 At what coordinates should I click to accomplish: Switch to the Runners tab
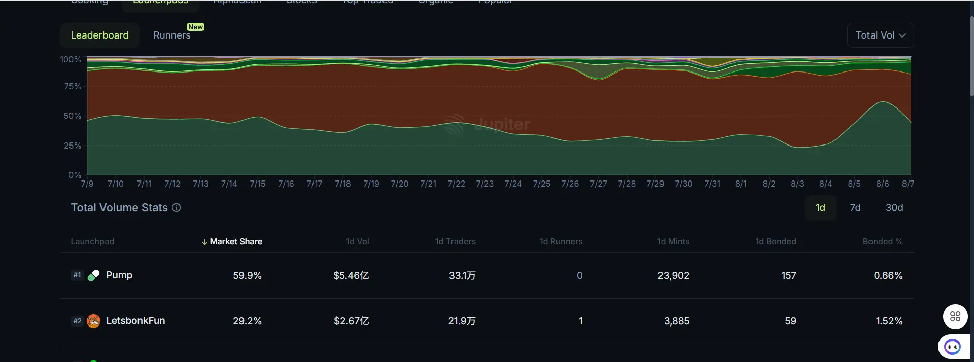click(172, 35)
